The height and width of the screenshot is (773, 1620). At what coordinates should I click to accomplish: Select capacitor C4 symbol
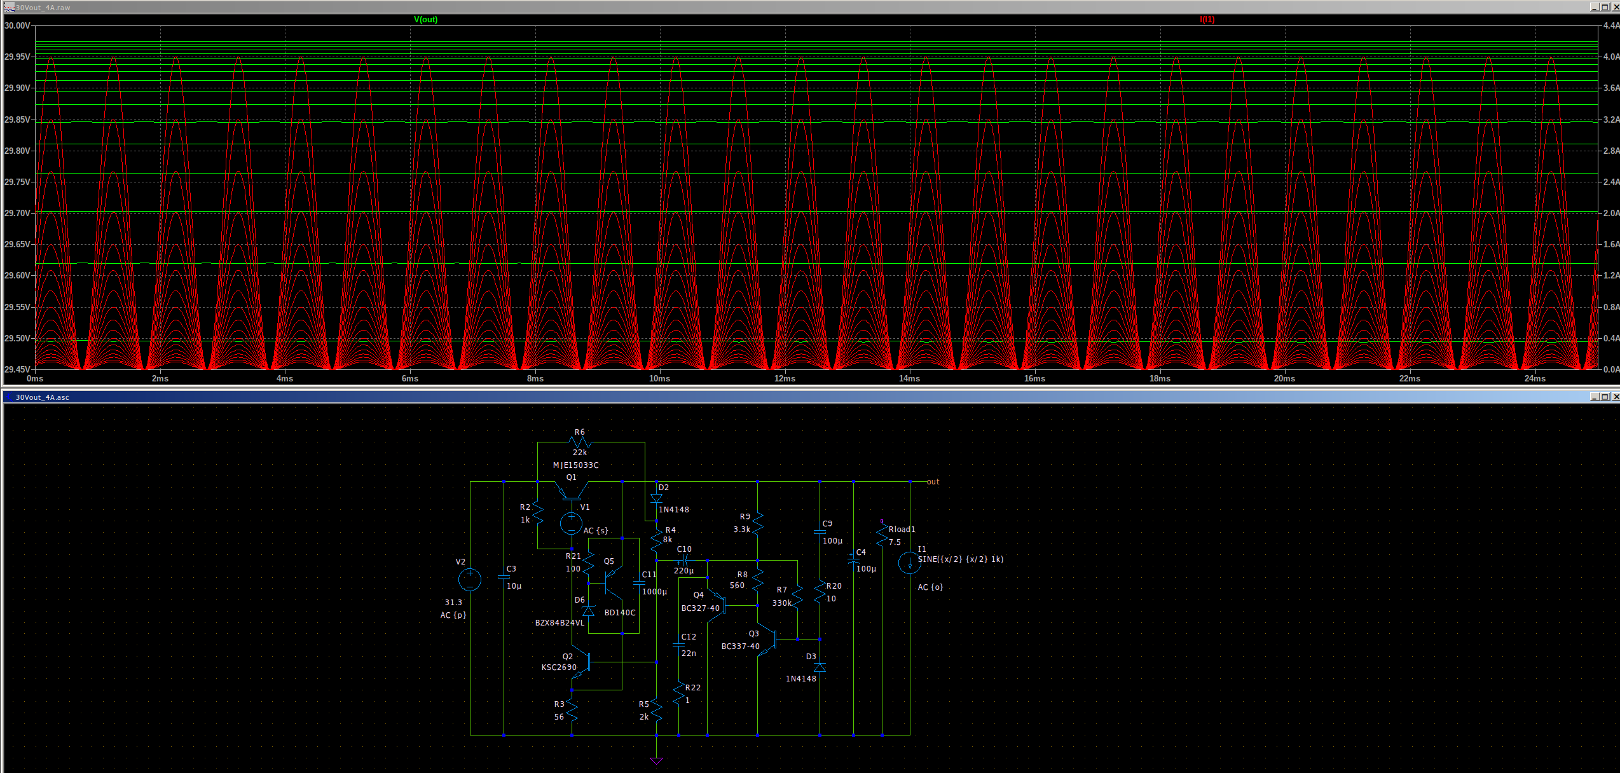[853, 559]
